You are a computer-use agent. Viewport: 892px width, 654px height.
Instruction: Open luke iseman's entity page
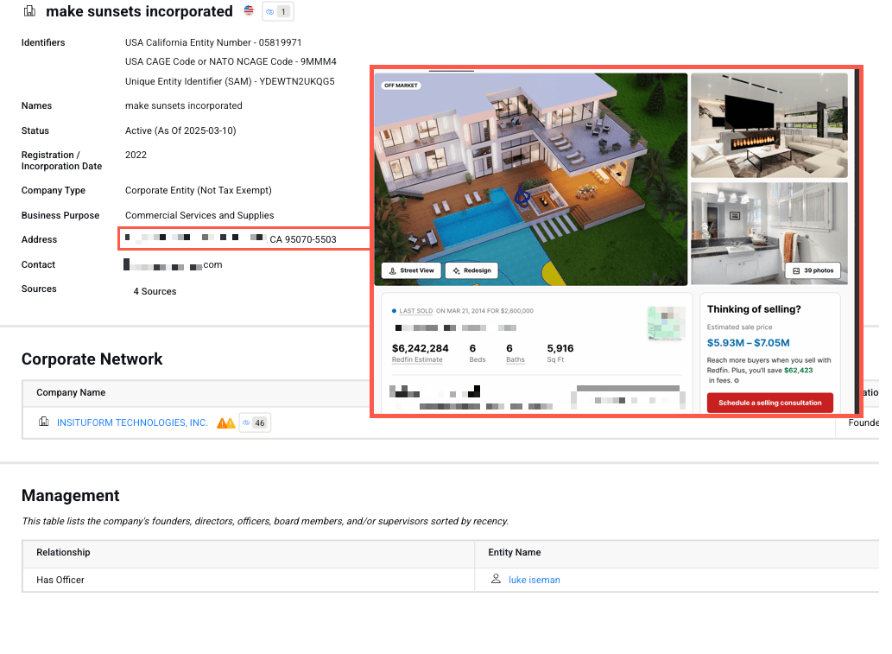(534, 581)
